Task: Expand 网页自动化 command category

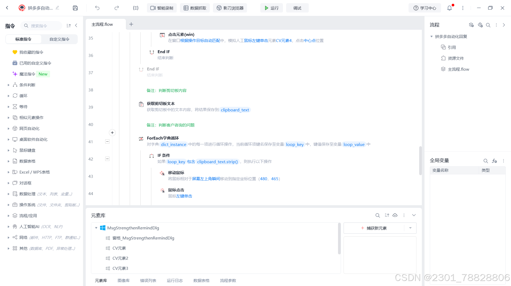Action: [9, 129]
